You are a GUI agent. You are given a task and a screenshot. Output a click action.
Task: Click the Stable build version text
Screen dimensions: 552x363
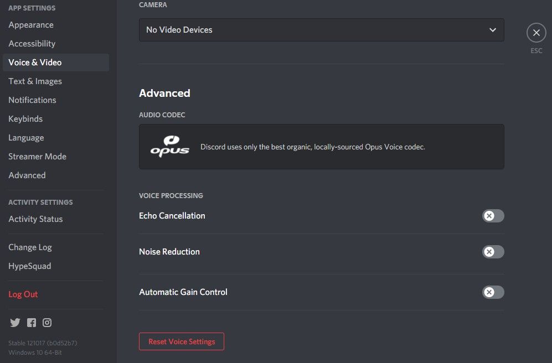[43, 343]
